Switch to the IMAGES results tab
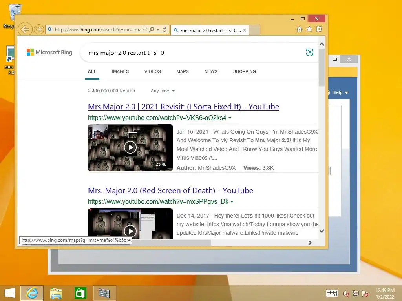The height and width of the screenshot is (301, 402). click(120, 71)
